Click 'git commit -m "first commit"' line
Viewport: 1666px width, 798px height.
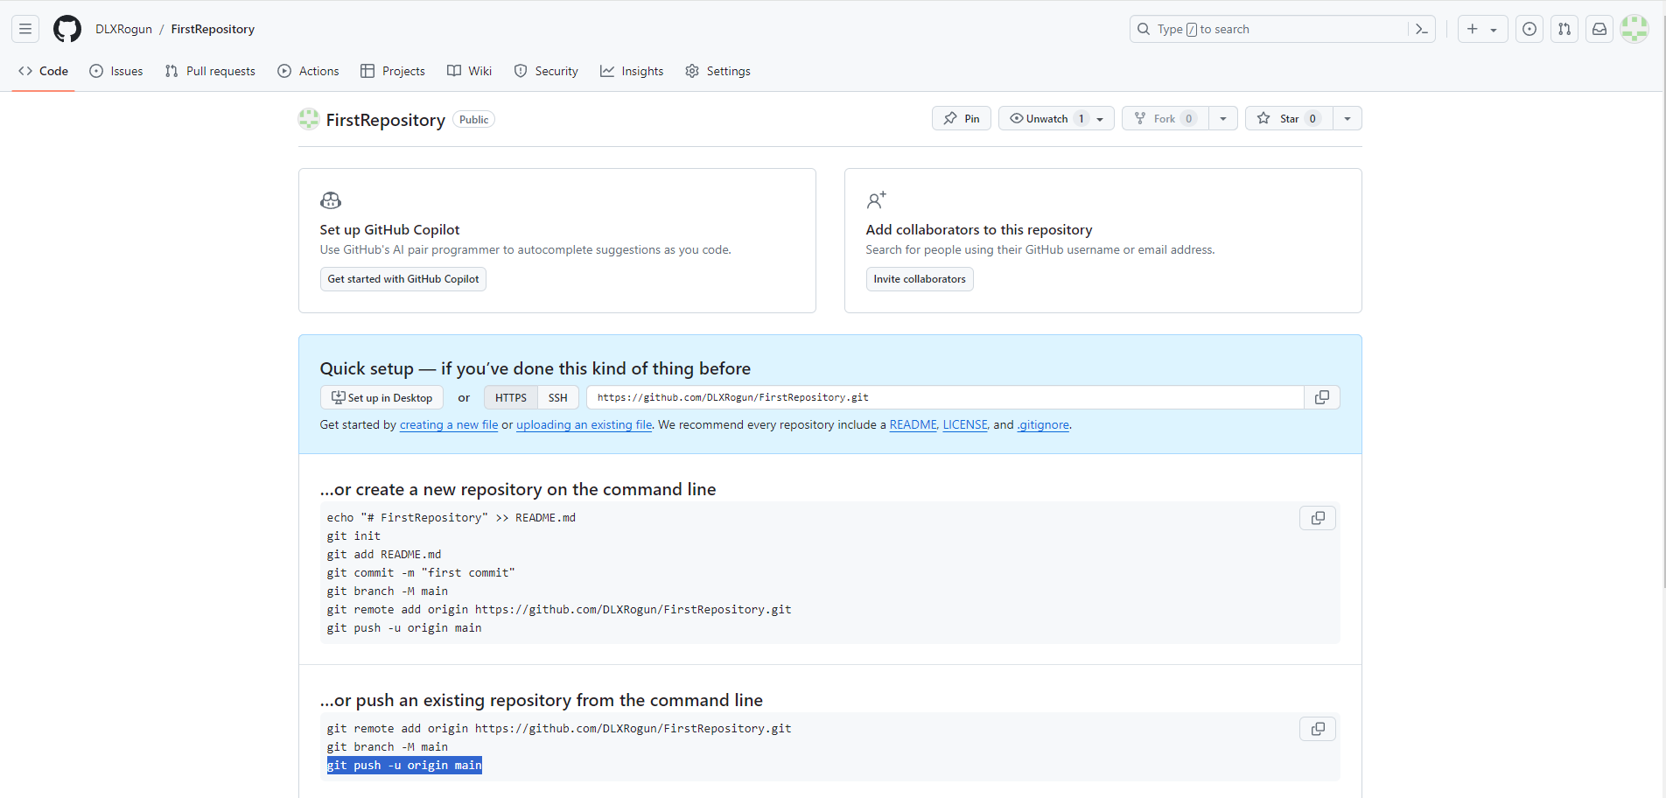[x=421, y=572]
